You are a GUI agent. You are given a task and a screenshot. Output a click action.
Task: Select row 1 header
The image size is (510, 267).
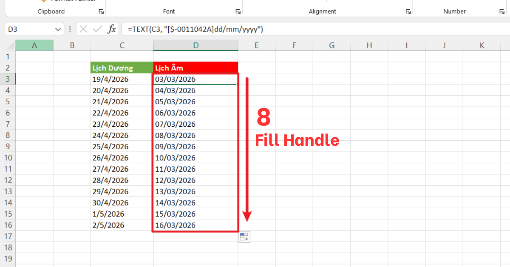click(8, 56)
